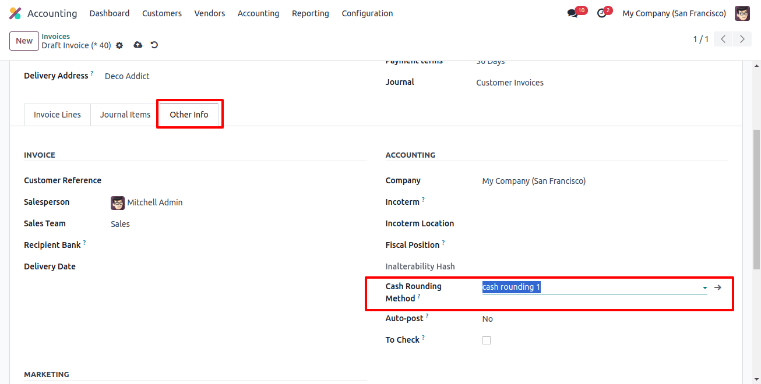Click the discard changes undo icon
The height and width of the screenshot is (384, 761).
point(154,45)
